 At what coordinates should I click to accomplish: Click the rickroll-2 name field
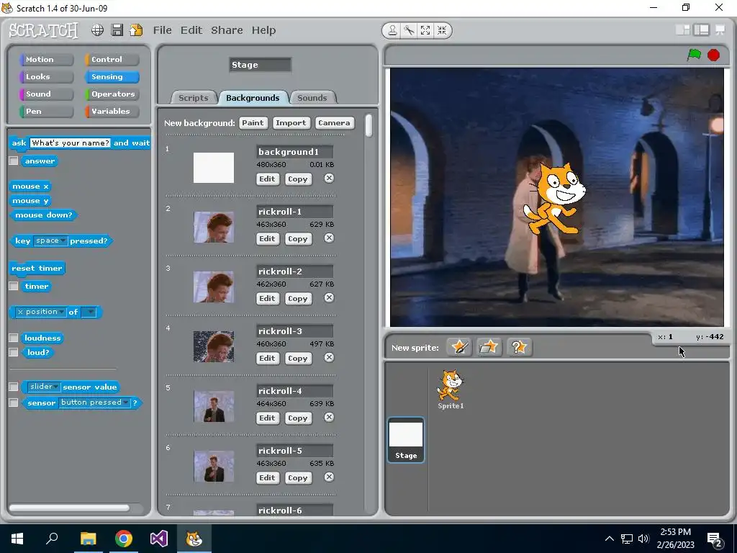294,271
